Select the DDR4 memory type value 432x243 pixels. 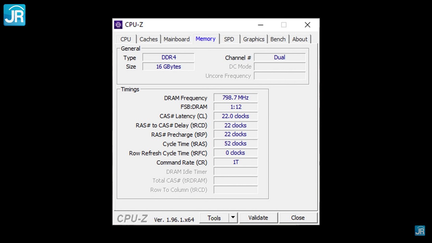[x=168, y=57]
